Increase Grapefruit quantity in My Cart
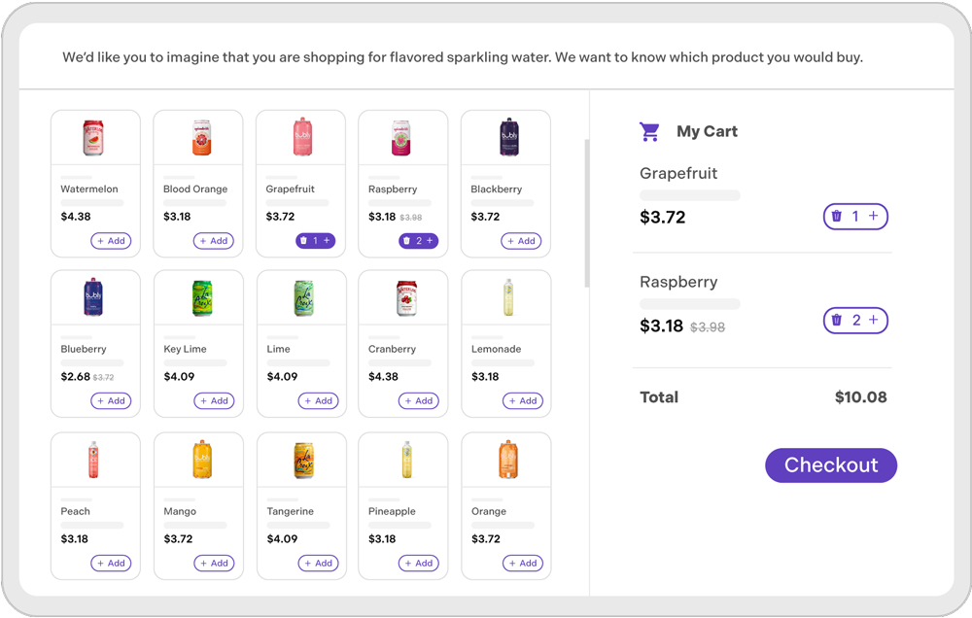 click(873, 217)
